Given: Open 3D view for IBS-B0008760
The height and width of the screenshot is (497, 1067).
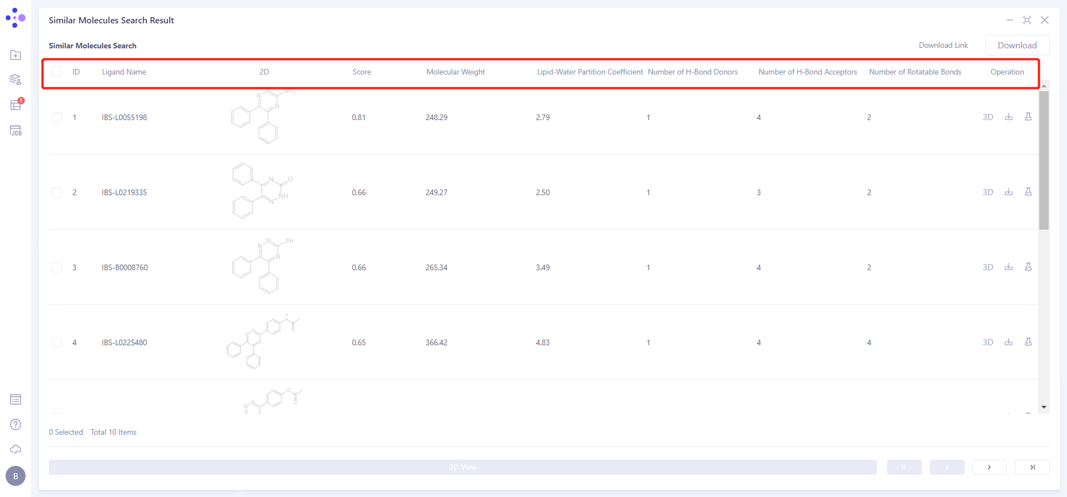Looking at the screenshot, I should click(988, 267).
